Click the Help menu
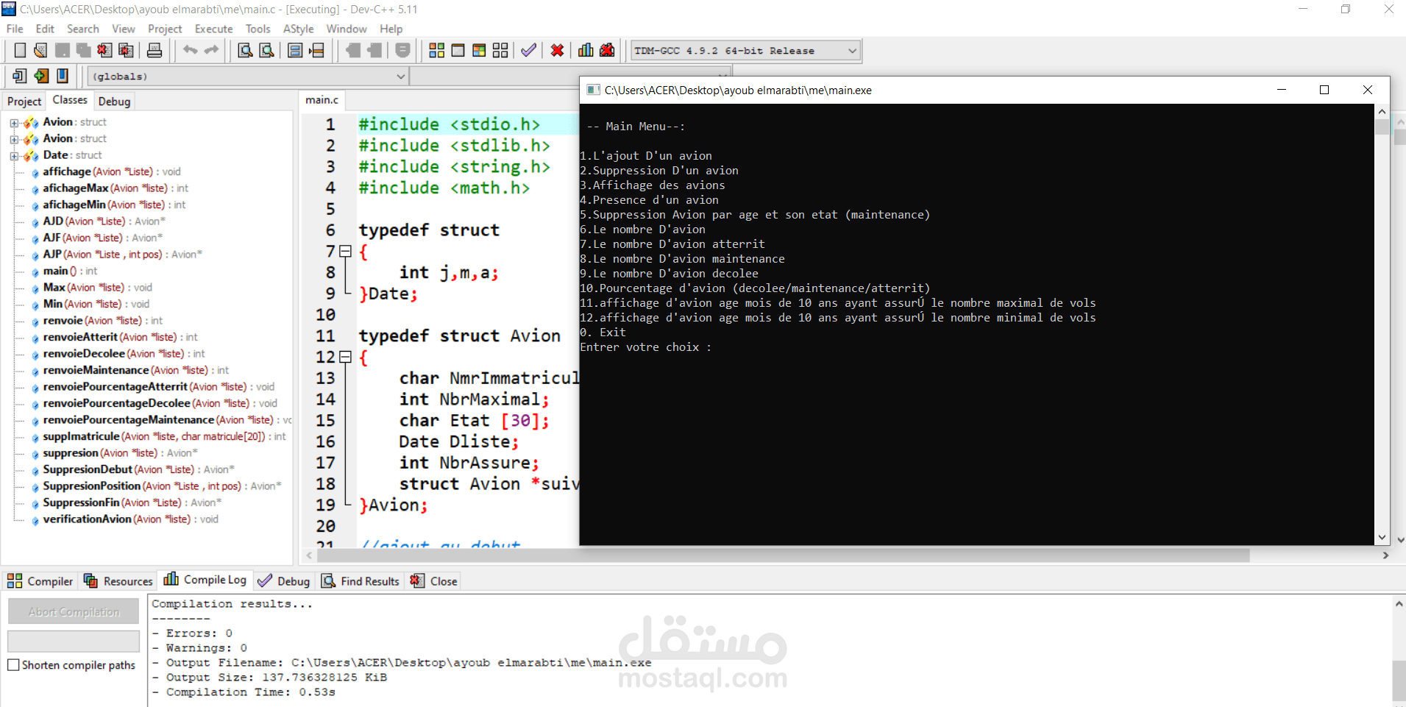Viewport: 1406px width, 707px height. 391,29
